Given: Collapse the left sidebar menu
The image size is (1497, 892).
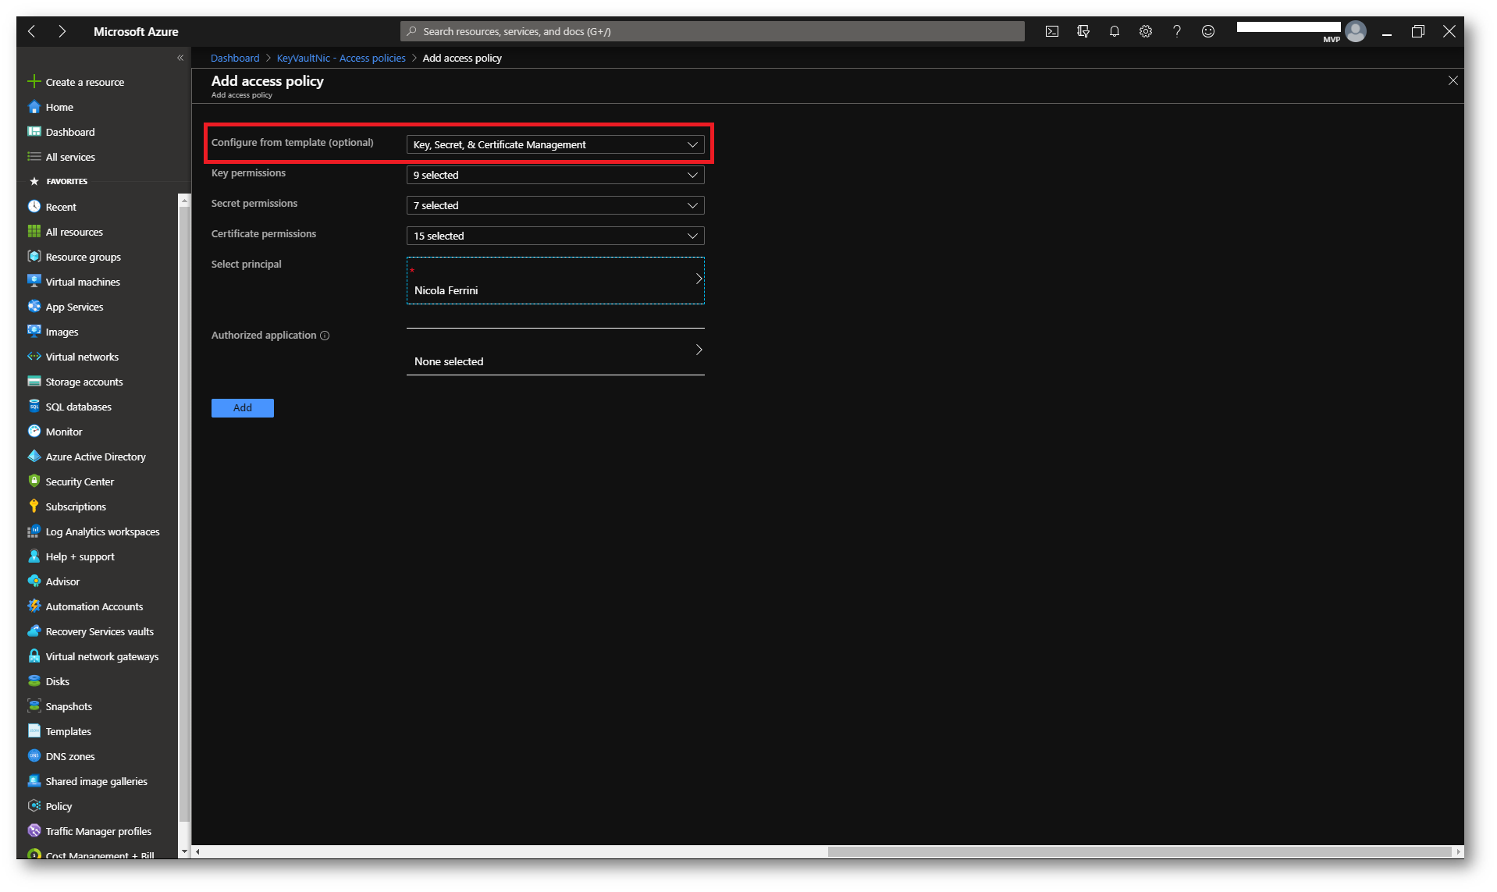Looking at the screenshot, I should click(180, 58).
